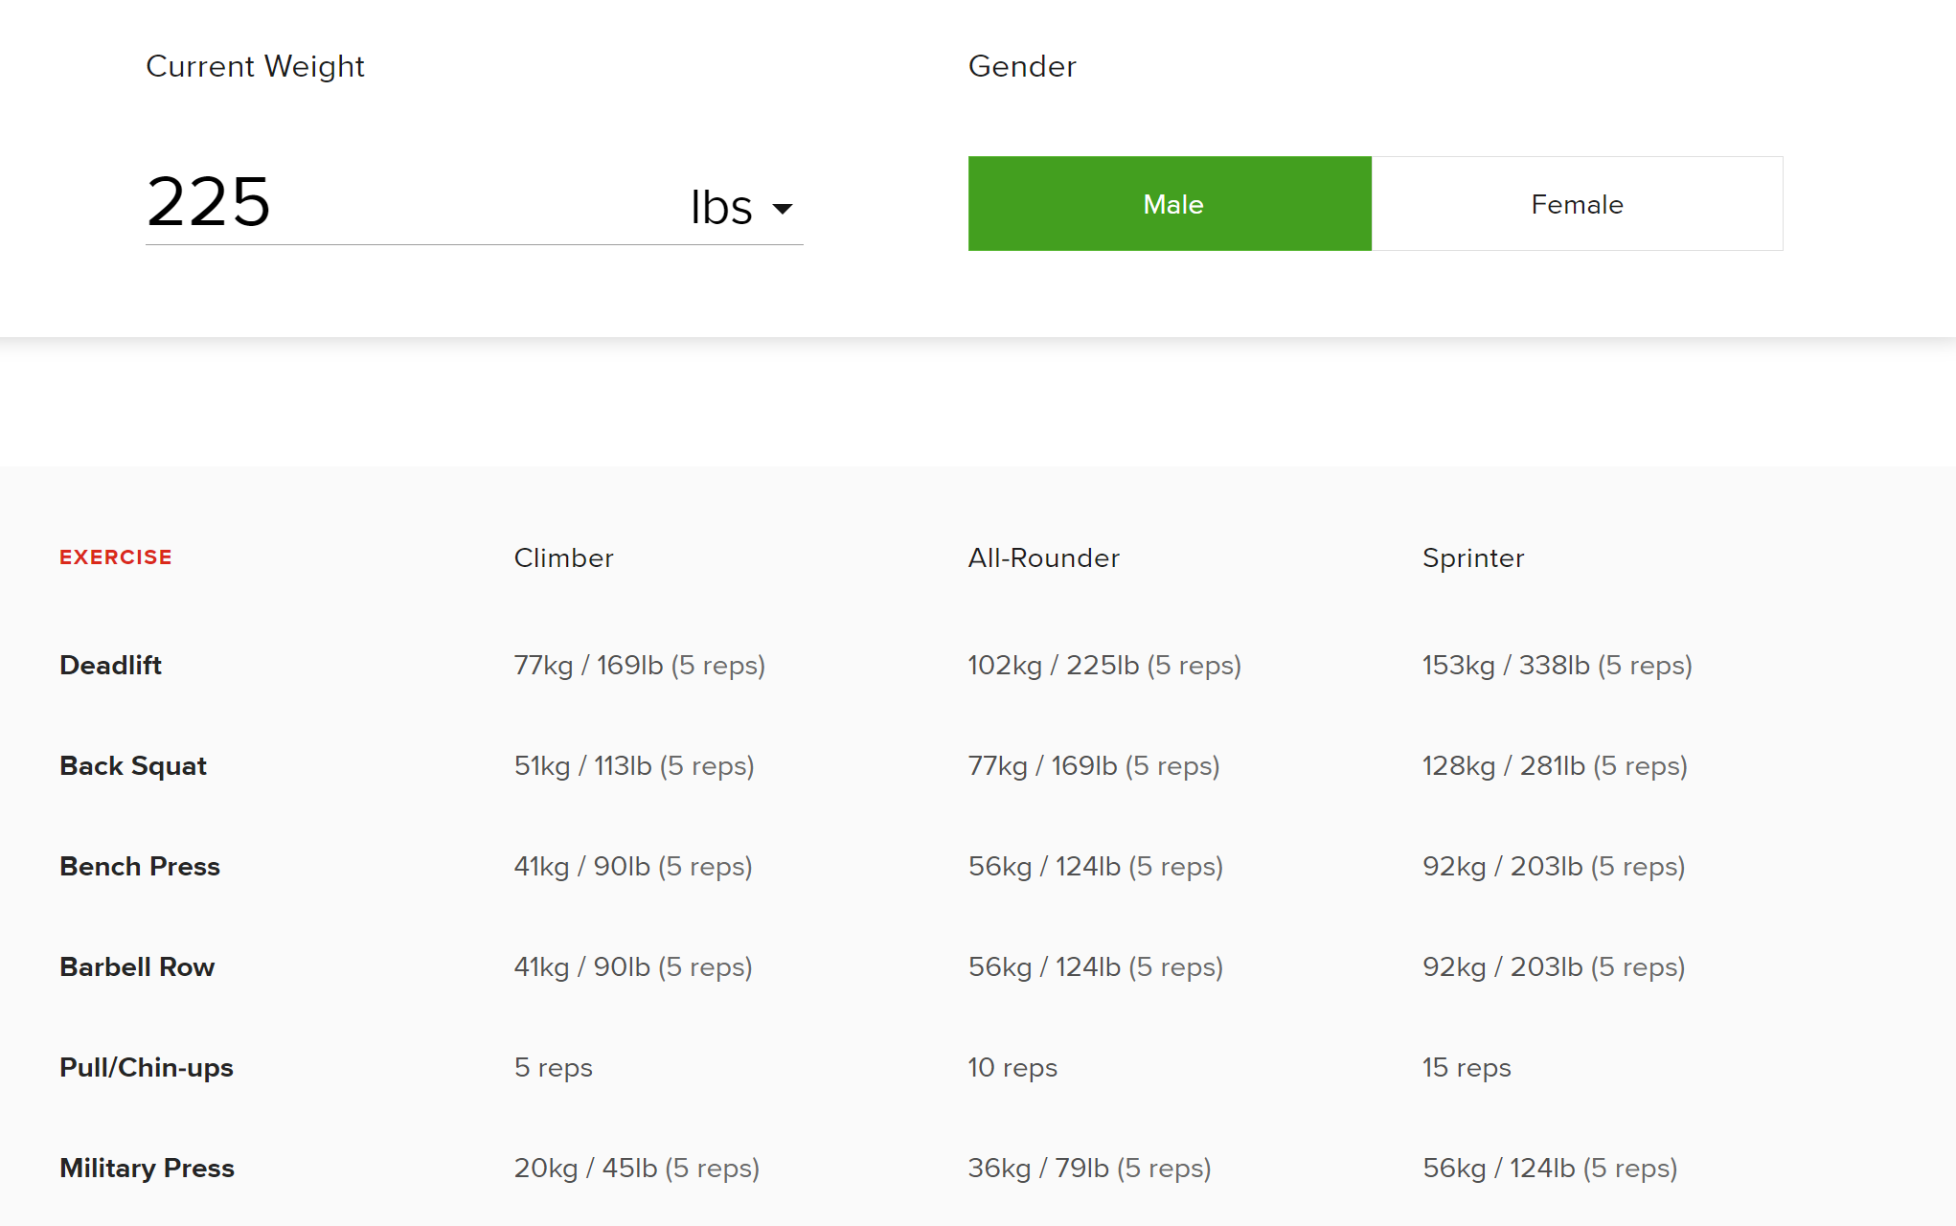The image size is (1956, 1226).
Task: Open the lbs unit dropdown arrow
Action: [783, 209]
